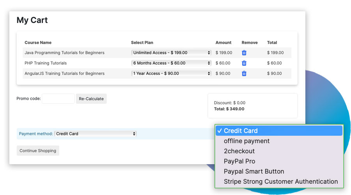Click the Course Name column header
This screenshot has width=351, height=195.
(38, 43)
